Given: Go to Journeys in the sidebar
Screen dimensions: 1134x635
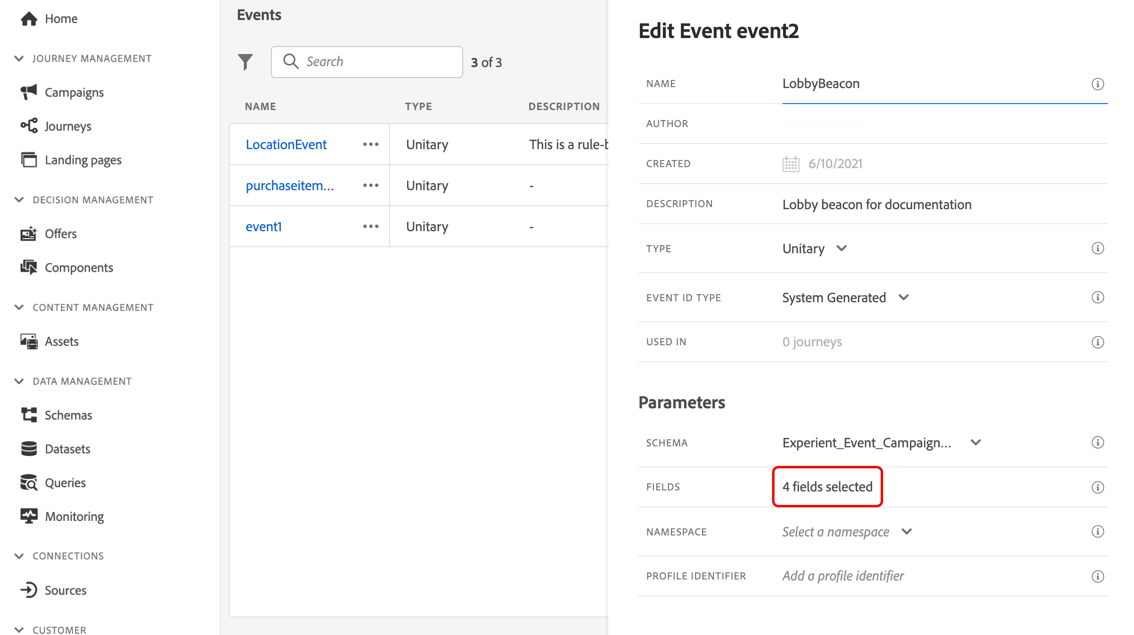Looking at the screenshot, I should [x=68, y=126].
